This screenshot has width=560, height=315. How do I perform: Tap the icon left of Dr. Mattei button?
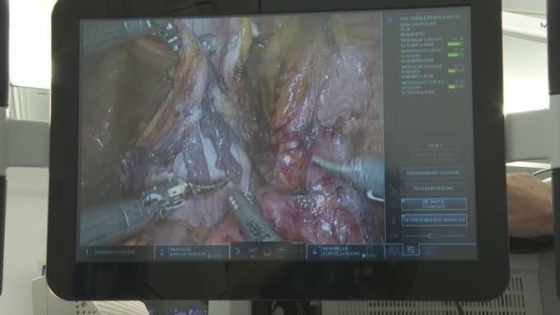coord(394,205)
